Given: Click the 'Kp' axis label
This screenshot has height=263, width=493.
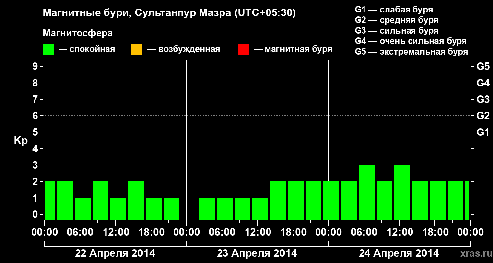Looking at the screenshot, I should coord(21,141).
